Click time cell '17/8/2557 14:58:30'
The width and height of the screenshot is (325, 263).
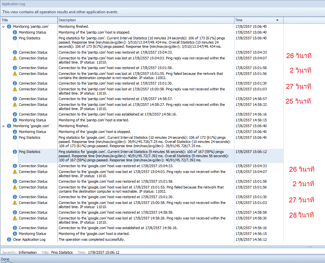[251, 218]
